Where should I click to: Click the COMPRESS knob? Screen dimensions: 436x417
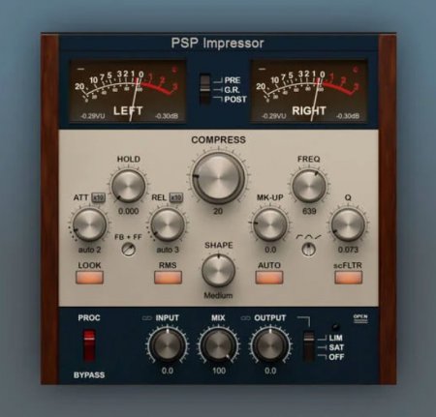(218, 178)
